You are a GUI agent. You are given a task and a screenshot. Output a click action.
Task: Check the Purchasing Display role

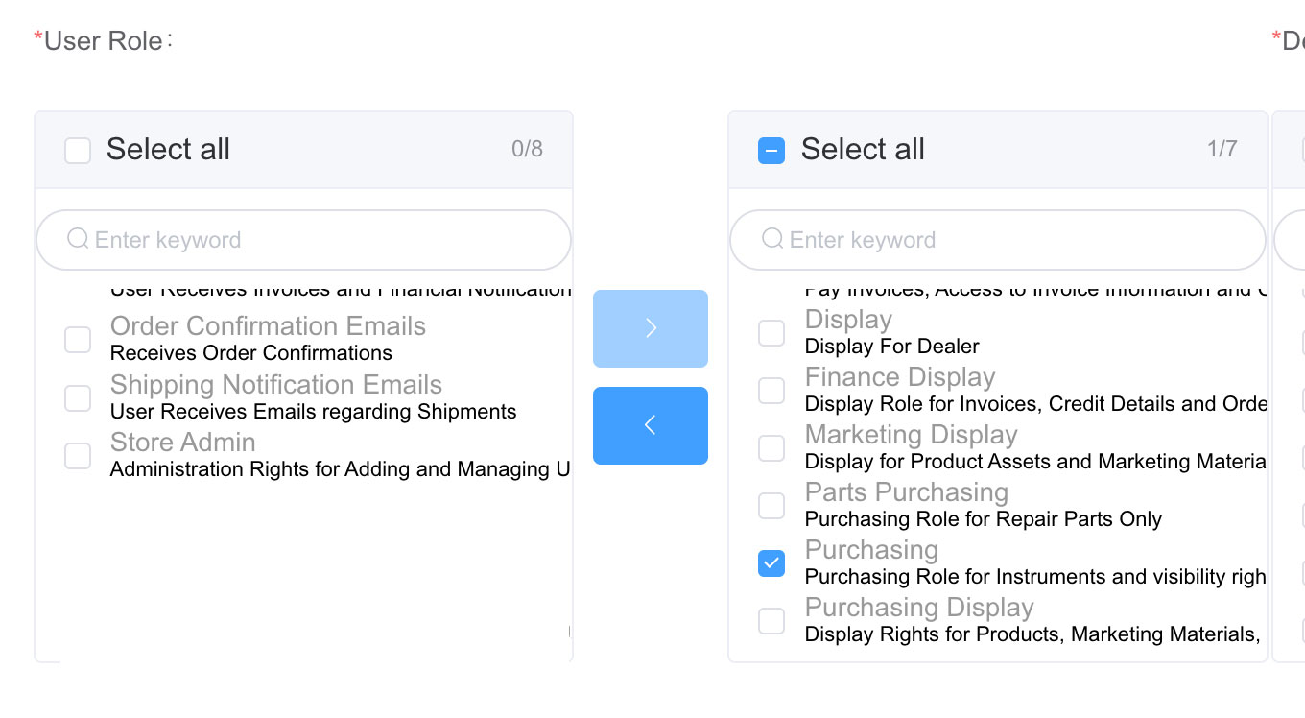pos(771,620)
